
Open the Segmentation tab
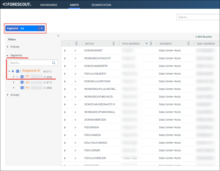[x=101, y=5]
